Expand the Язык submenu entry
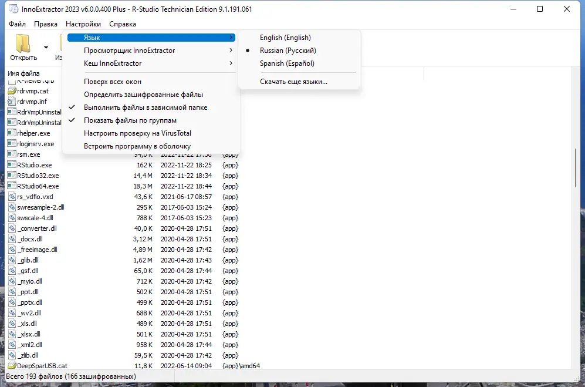Screen dimensions: 585x387 pos(151,38)
